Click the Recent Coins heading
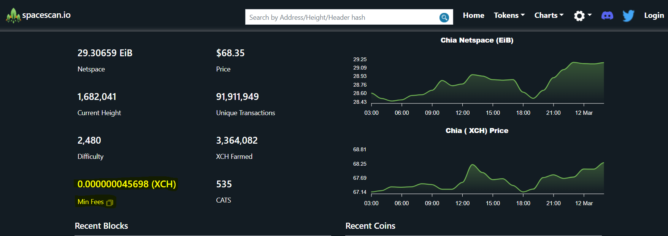668x236 pixels. [370, 226]
